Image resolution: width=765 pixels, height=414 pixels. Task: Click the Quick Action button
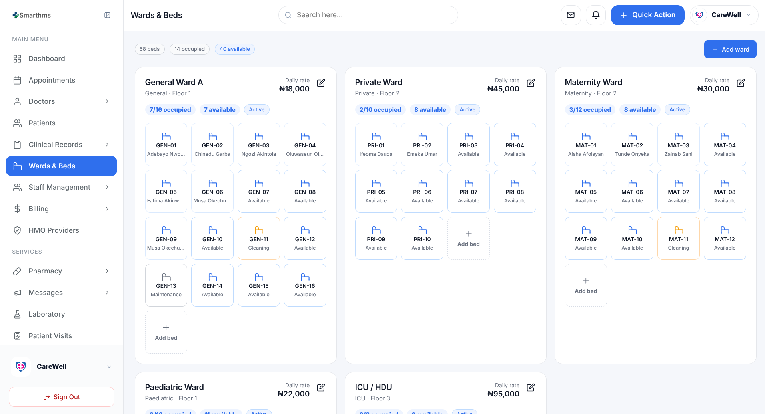[x=647, y=15]
